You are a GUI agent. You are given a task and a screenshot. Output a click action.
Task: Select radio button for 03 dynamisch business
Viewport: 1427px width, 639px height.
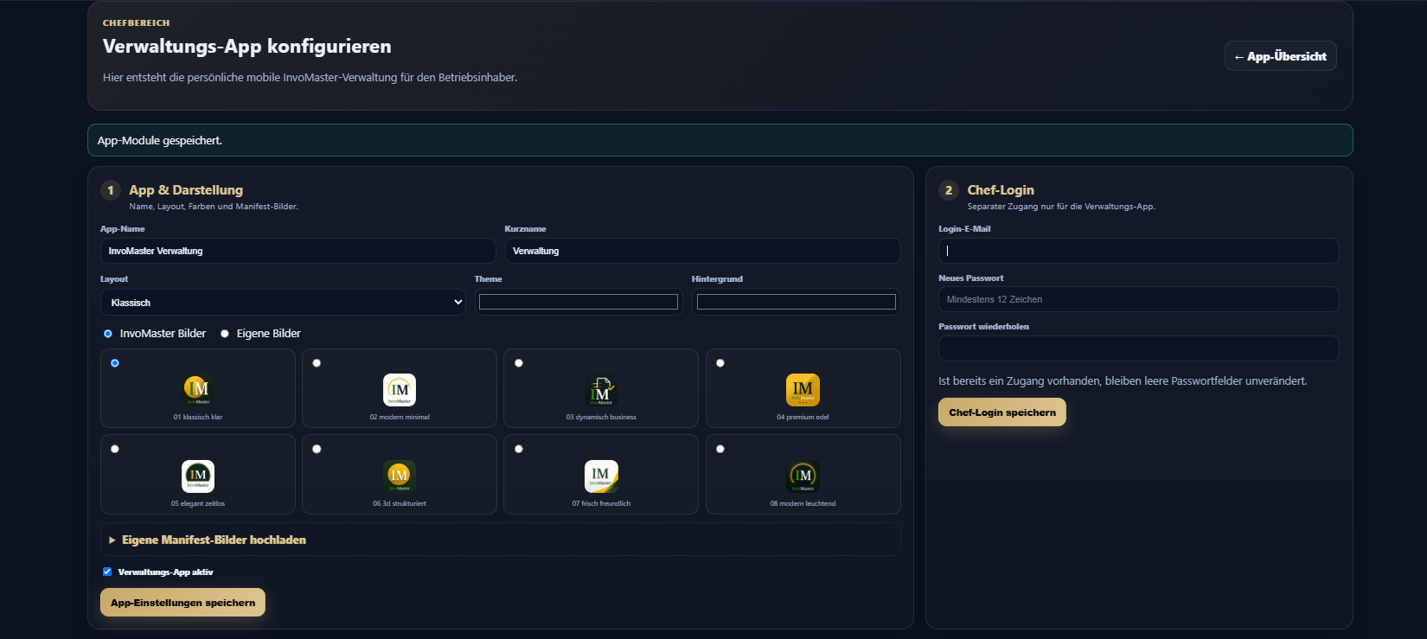(519, 363)
